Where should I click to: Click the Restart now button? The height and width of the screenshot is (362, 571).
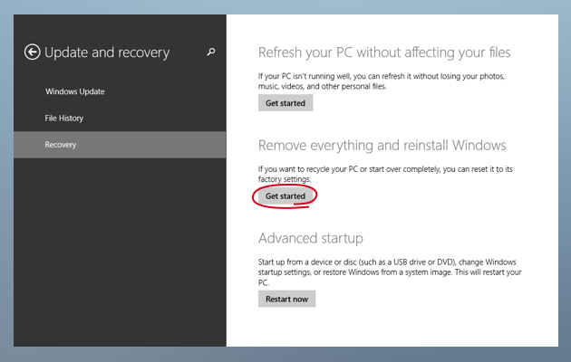pyautogui.click(x=287, y=299)
